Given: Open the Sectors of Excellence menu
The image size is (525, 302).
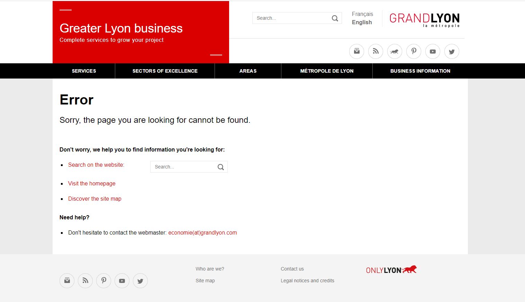Looking at the screenshot, I should point(165,71).
